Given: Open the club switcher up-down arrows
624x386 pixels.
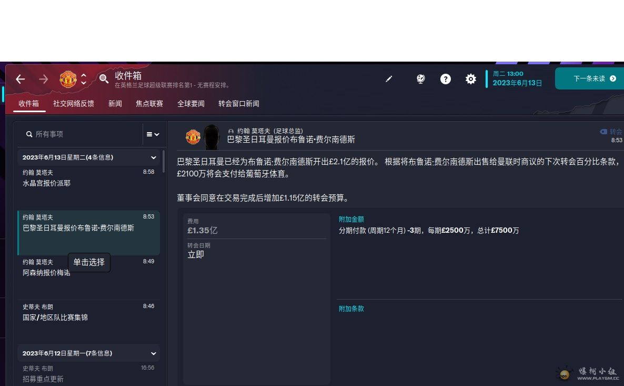Looking at the screenshot, I should tap(84, 79).
